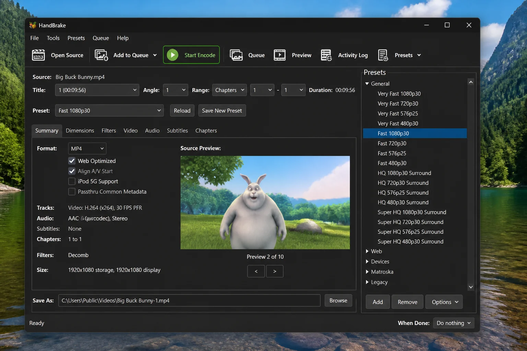Click the Preview film icon in toolbar
The width and height of the screenshot is (527, 351).
[x=280, y=55]
